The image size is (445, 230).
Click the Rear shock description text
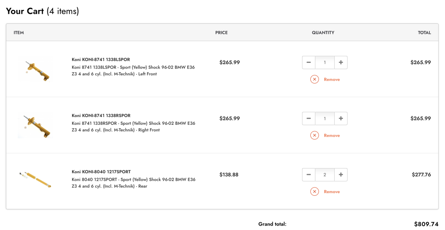133,183
